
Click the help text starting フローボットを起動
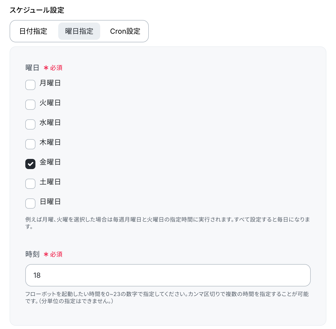[x=167, y=298]
